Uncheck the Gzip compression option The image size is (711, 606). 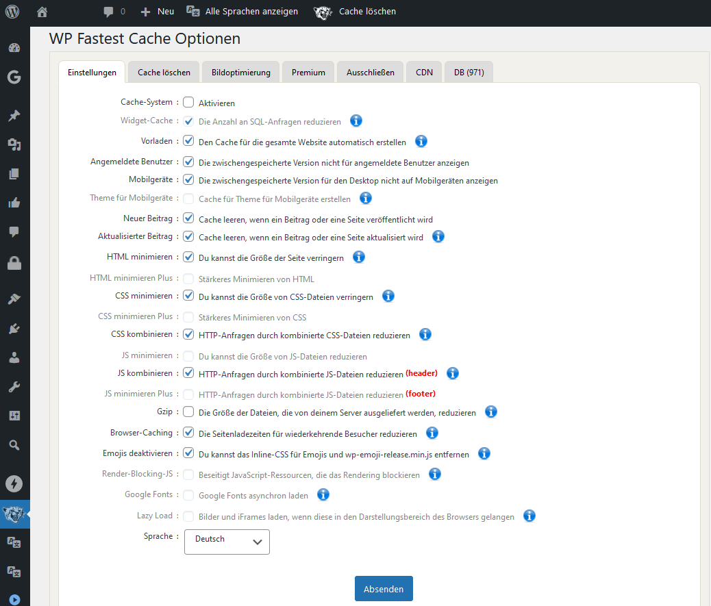[x=188, y=412]
